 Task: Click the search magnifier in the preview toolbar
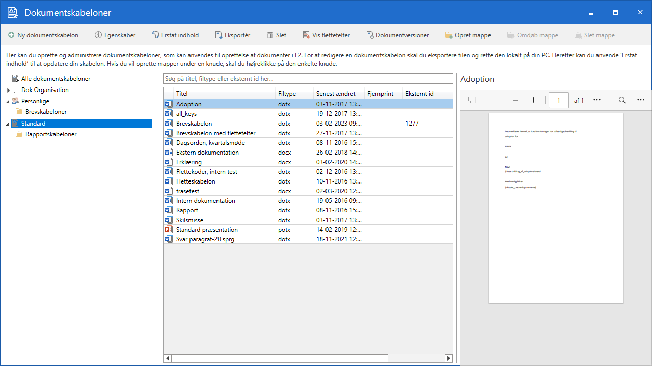coord(622,100)
